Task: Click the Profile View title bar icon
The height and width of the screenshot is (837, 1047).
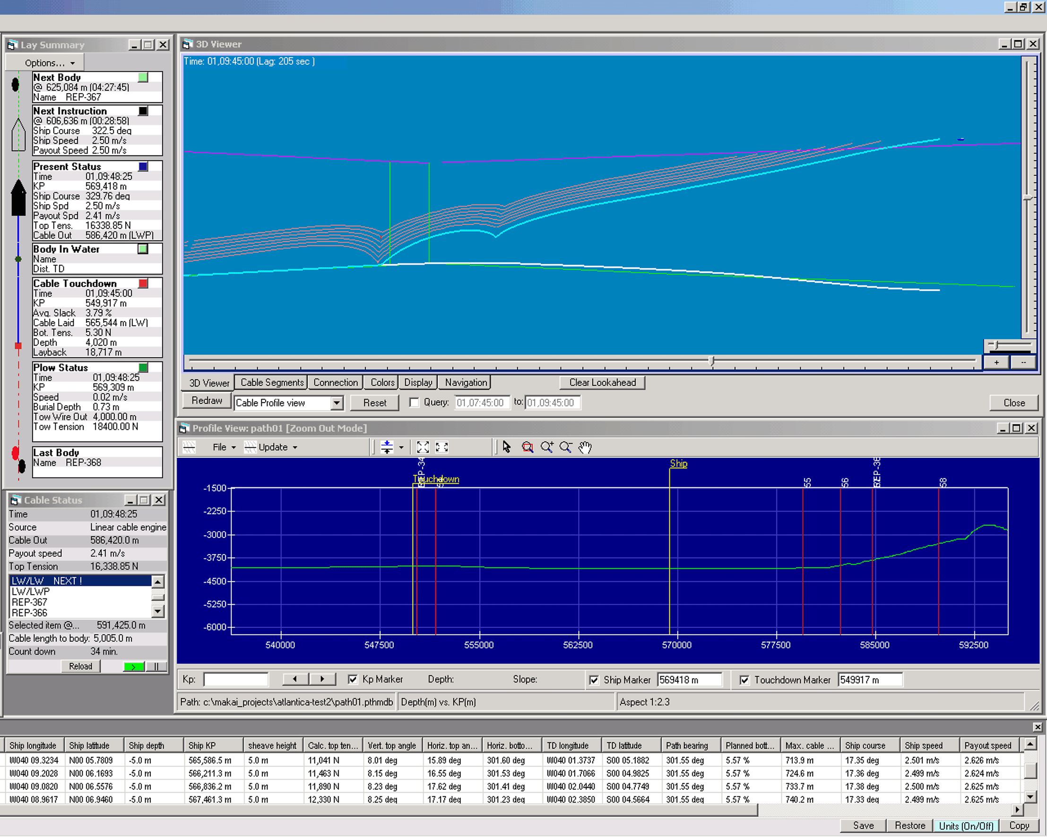Action: 184,428
